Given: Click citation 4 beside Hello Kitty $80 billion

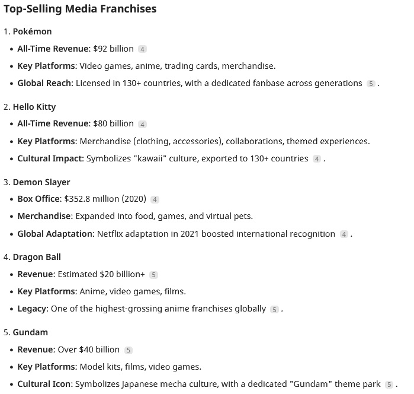Looking at the screenshot, I should pos(142,125).
